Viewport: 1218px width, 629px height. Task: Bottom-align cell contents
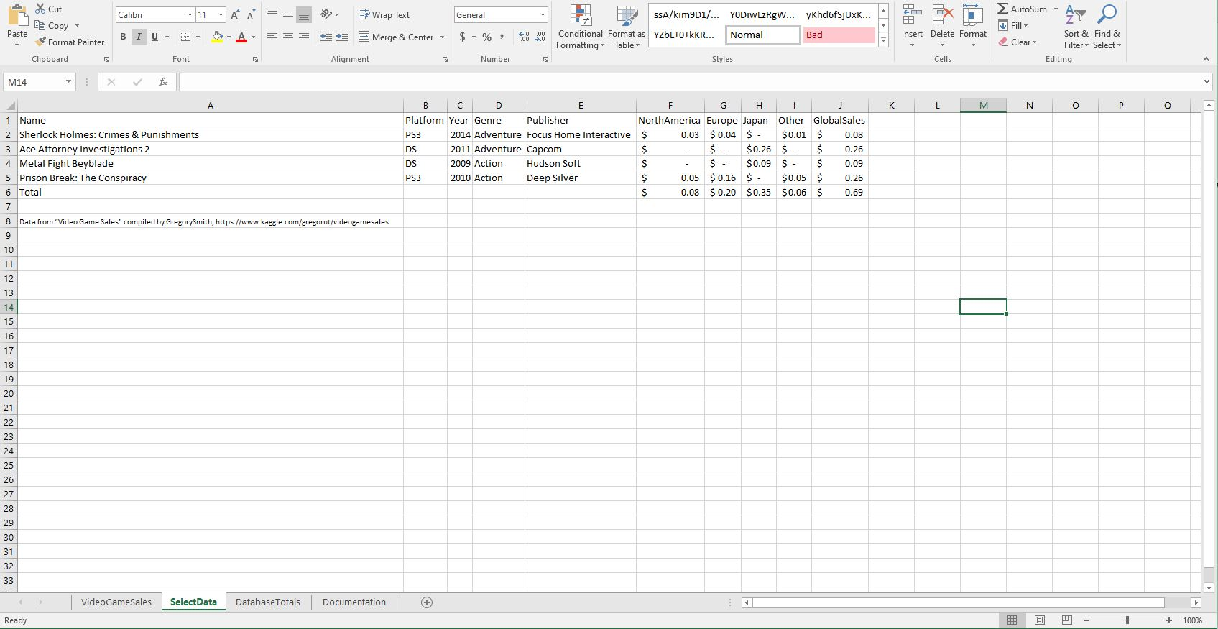pos(304,14)
